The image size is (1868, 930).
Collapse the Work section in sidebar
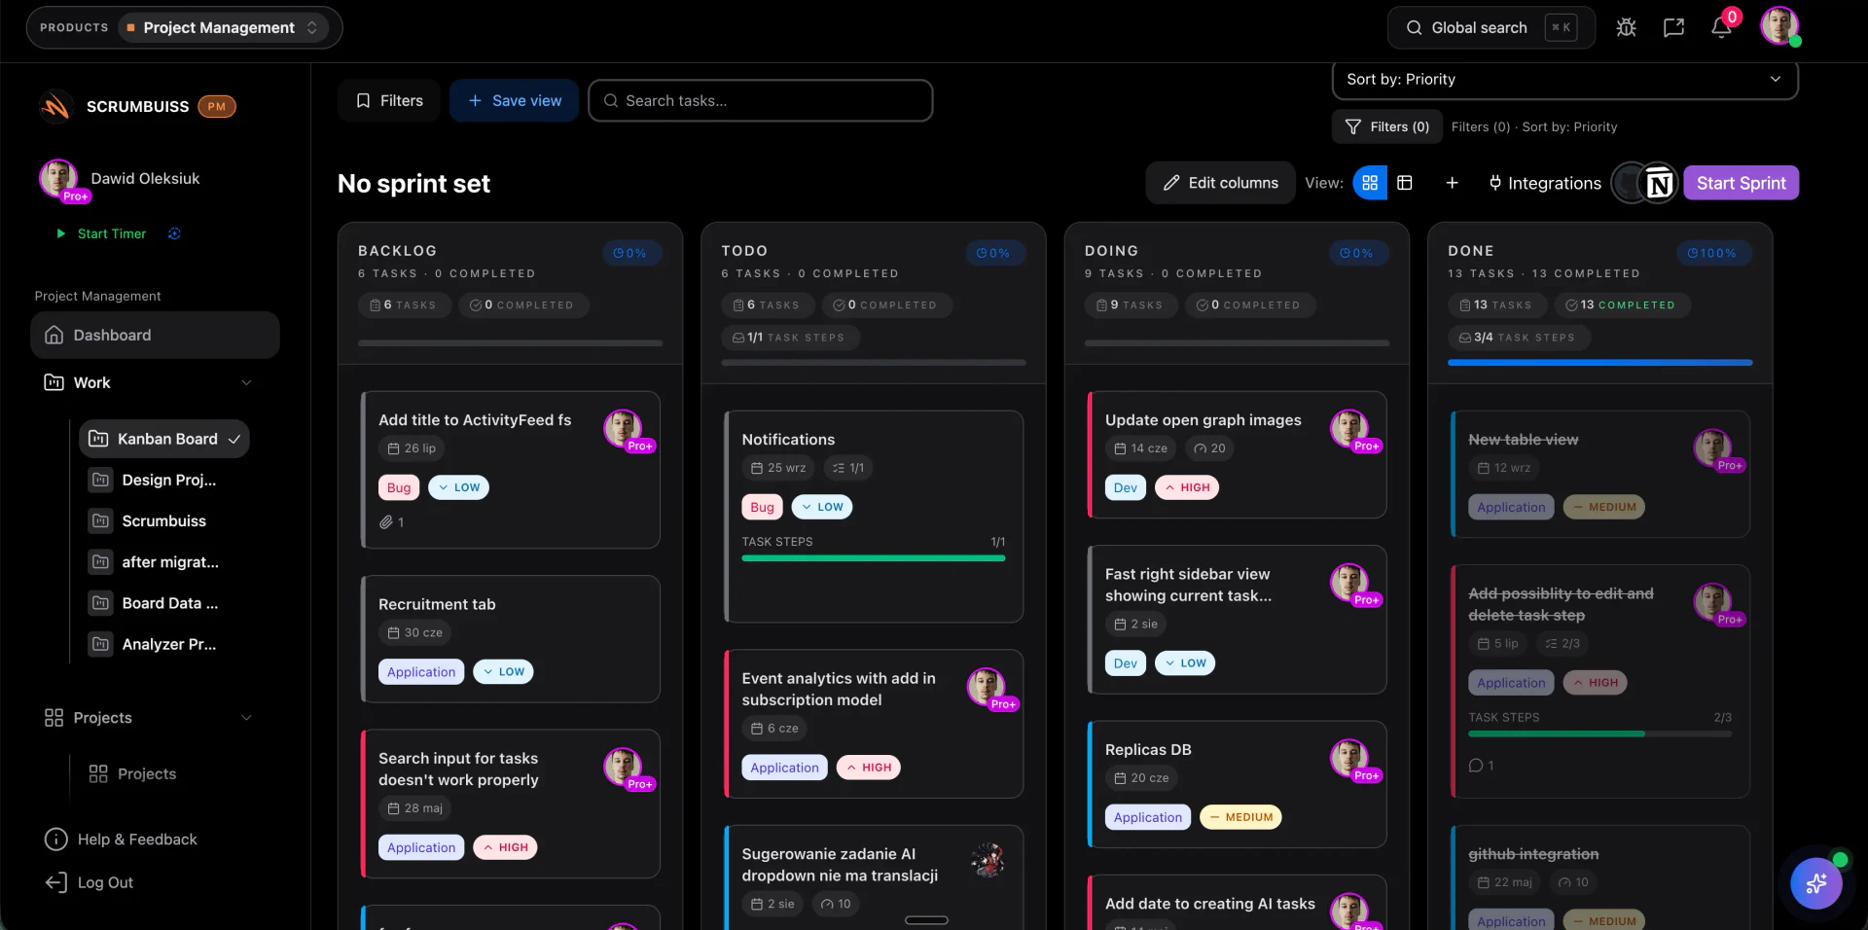(246, 382)
